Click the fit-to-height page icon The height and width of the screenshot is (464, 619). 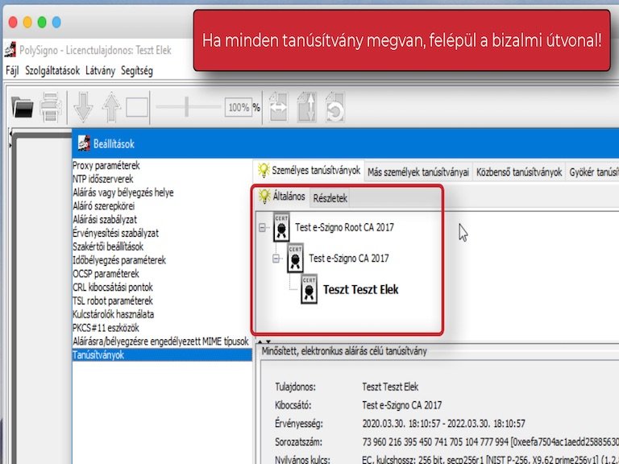pyautogui.click(x=307, y=107)
